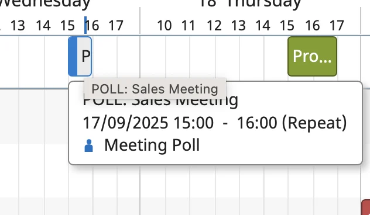This screenshot has width=370, height=215.
Task: Click hour label 14 under Thursday
Action: point(263,26)
